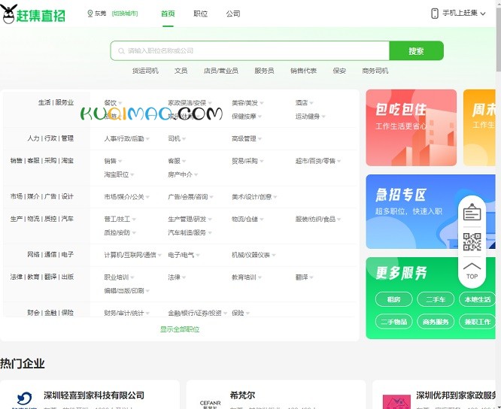Image resolution: width=501 pixels, height=409 pixels.
Task: Expand the 普工/技工 dropdown
Action: pos(120,219)
